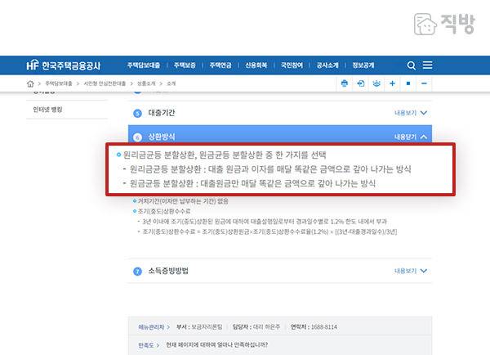Viewport: 490px width, 355px height.
Task: Click the number 5 circle badge
Action: click(x=137, y=114)
